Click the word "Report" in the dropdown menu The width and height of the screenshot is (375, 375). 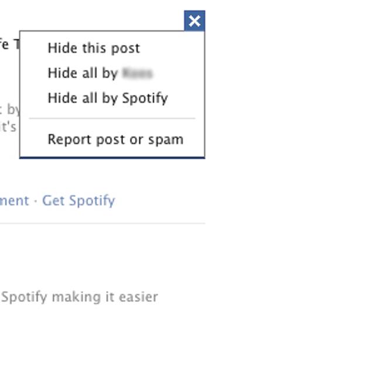tap(67, 139)
